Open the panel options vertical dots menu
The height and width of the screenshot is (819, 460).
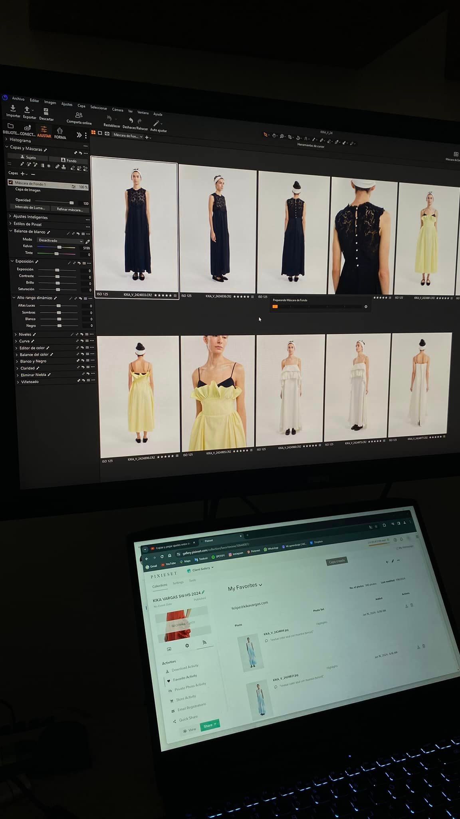[x=85, y=136]
